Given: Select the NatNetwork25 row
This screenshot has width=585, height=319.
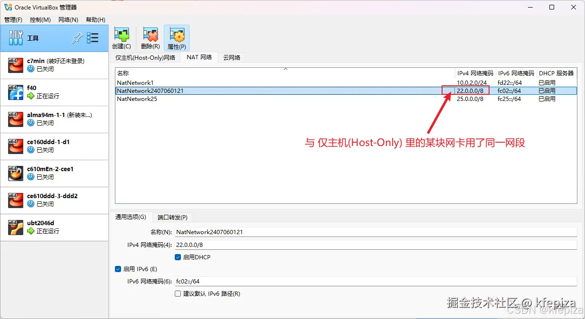Looking at the screenshot, I should point(346,99).
